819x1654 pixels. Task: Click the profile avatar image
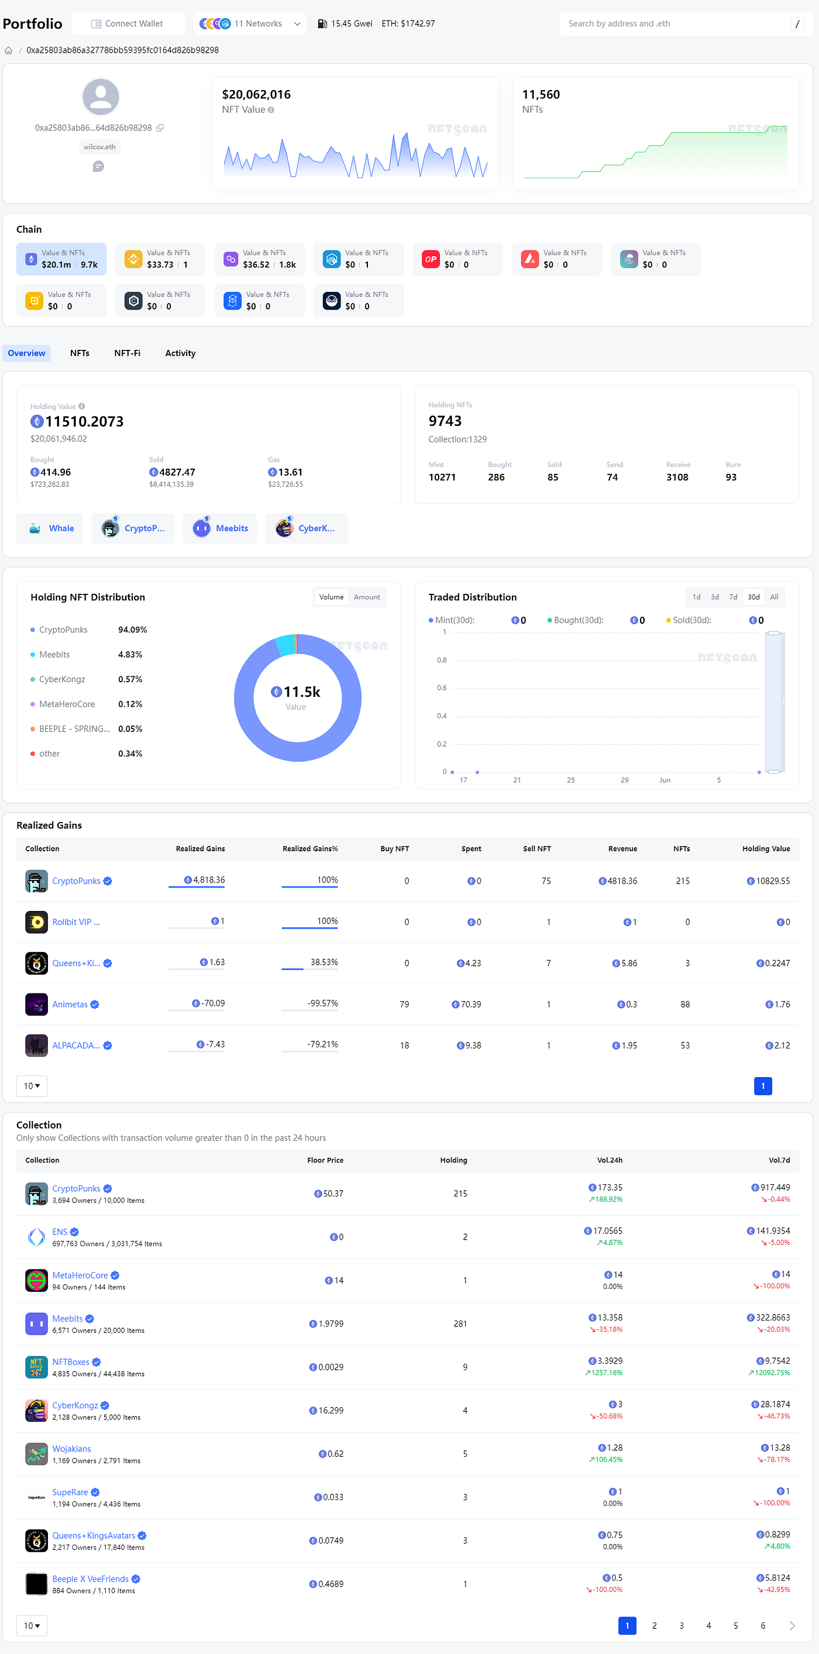click(x=101, y=97)
